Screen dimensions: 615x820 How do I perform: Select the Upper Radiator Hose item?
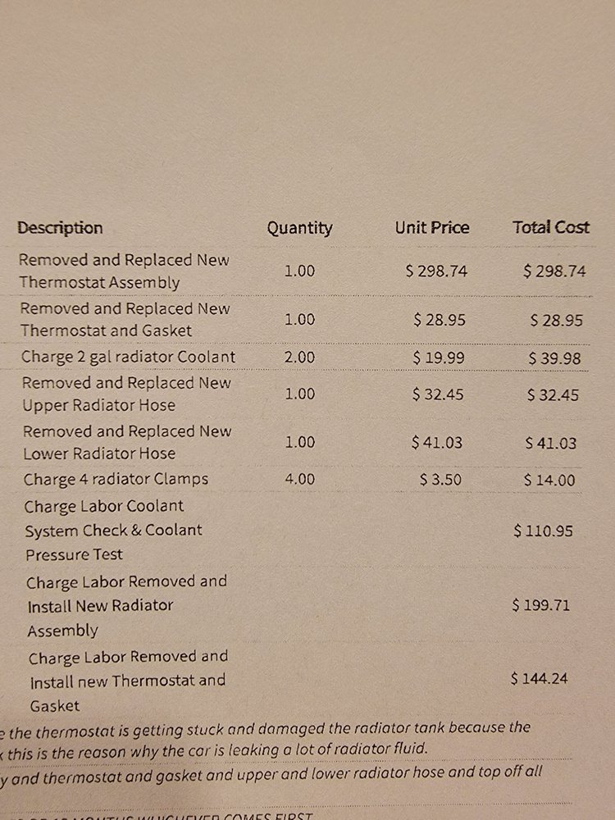126,394
